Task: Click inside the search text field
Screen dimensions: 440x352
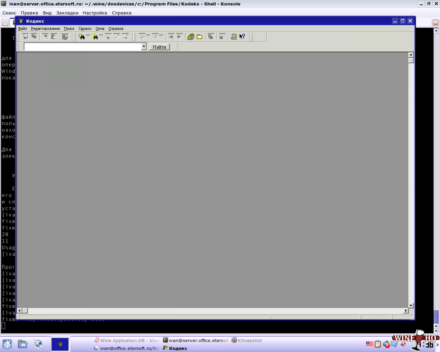Action: [x=82, y=47]
